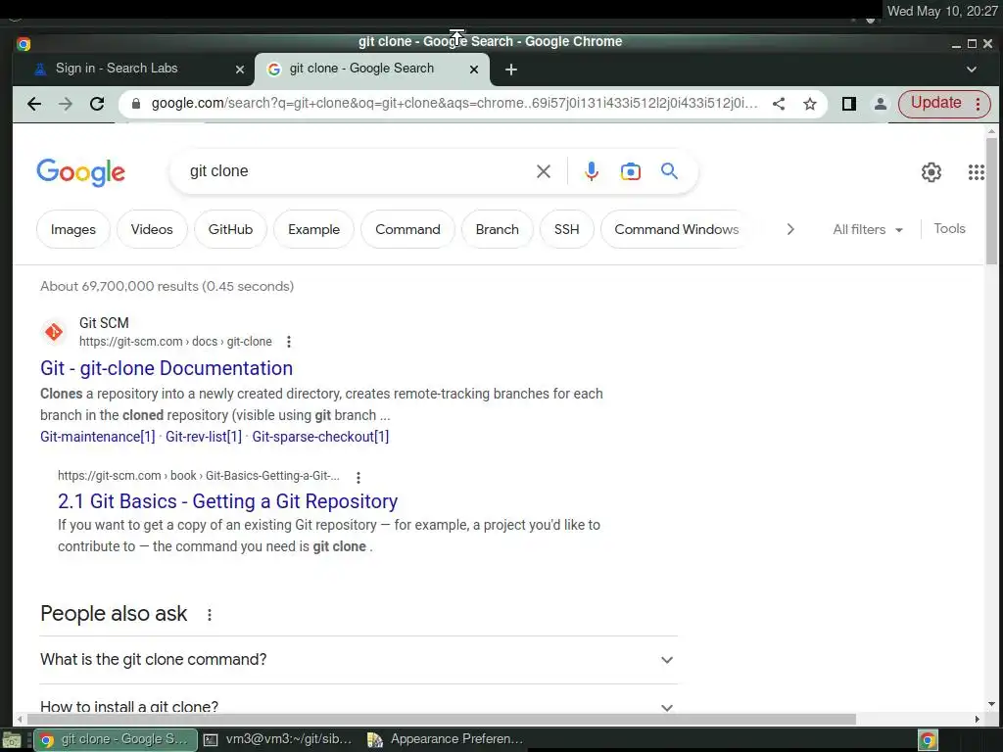Open more options for Git Basics result
The height and width of the screenshot is (752, 1003).
[x=358, y=477]
